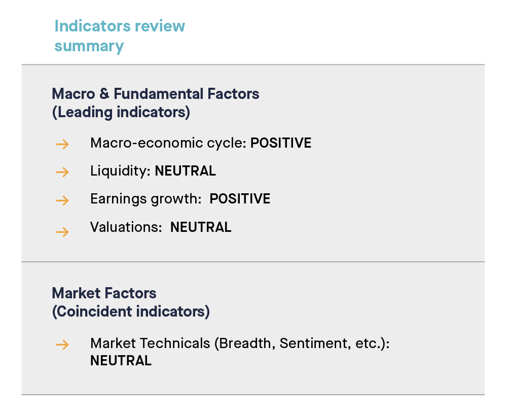This screenshot has height=413, width=511.
Task: Click the 'Liquidity' label text
Action: (120, 171)
